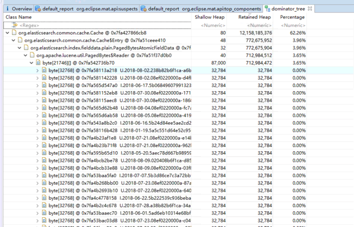Collapse the PagedBytes$Reader node

click(26, 55)
